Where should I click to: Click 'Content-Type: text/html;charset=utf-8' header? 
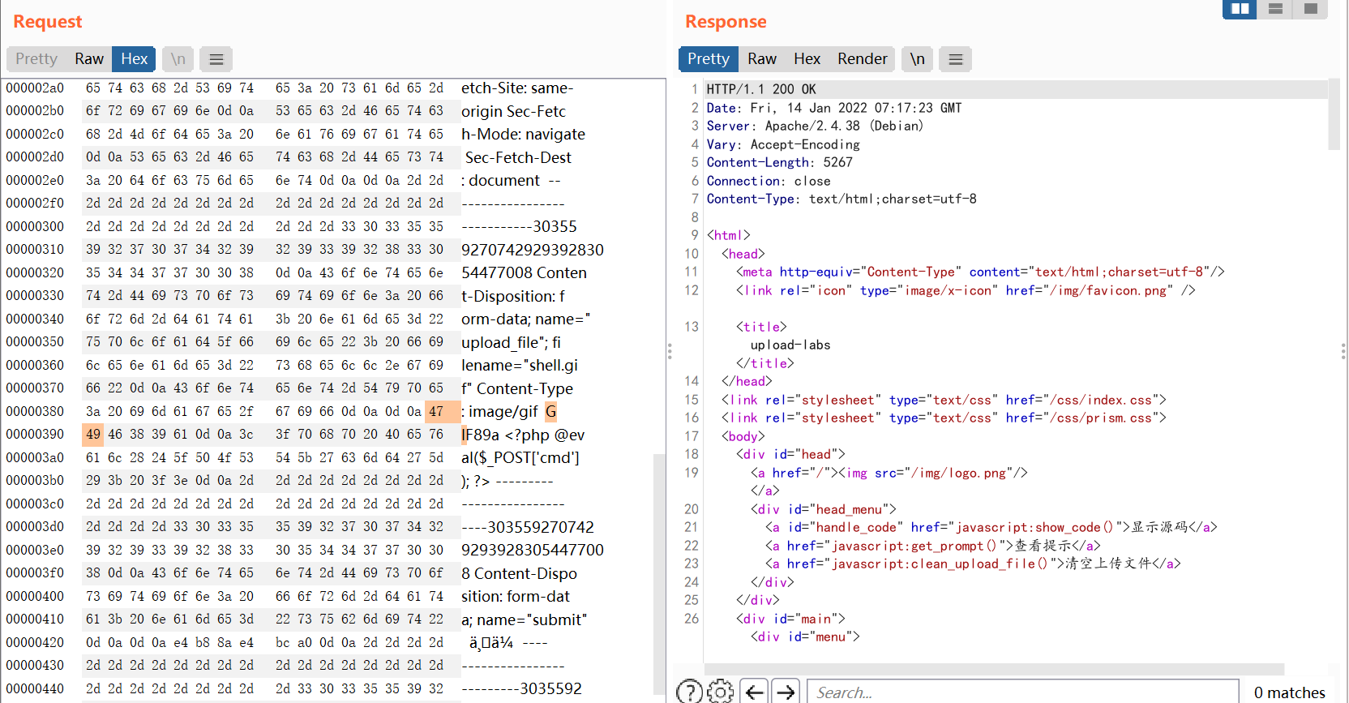[842, 199]
